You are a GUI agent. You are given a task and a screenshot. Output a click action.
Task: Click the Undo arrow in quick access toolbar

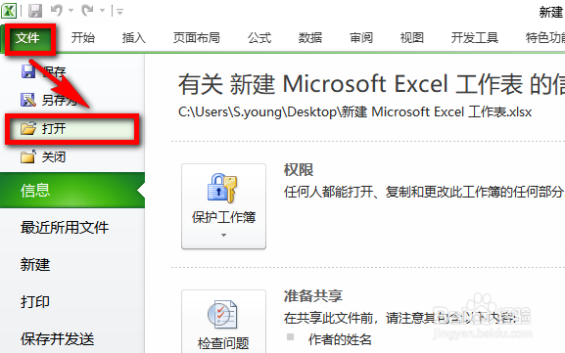tap(57, 11)
